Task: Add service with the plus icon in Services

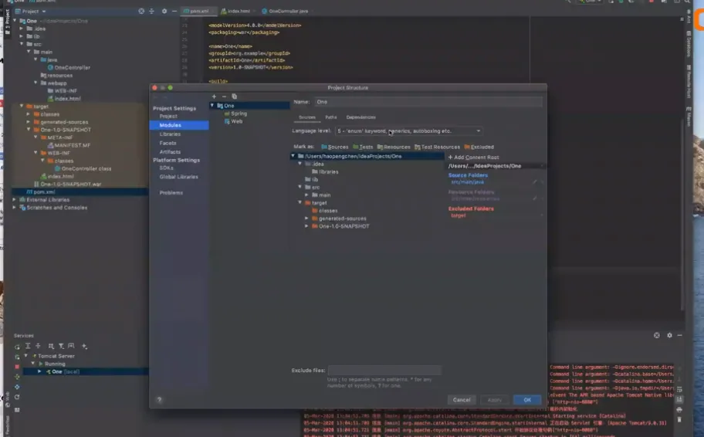Action: 84,346
